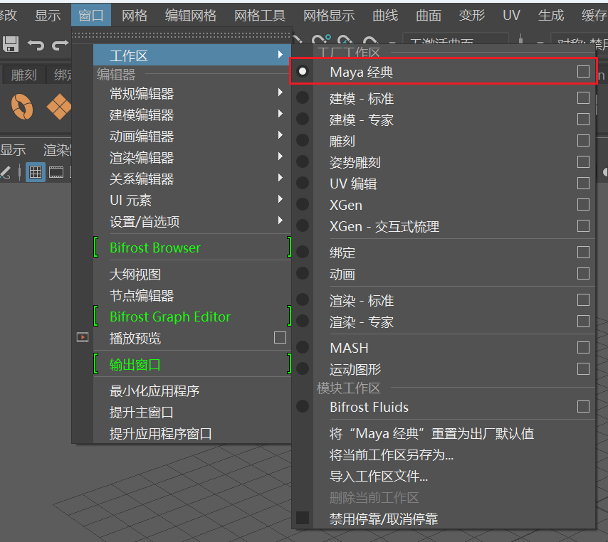Open the 生成 menu

coord(551,15)
